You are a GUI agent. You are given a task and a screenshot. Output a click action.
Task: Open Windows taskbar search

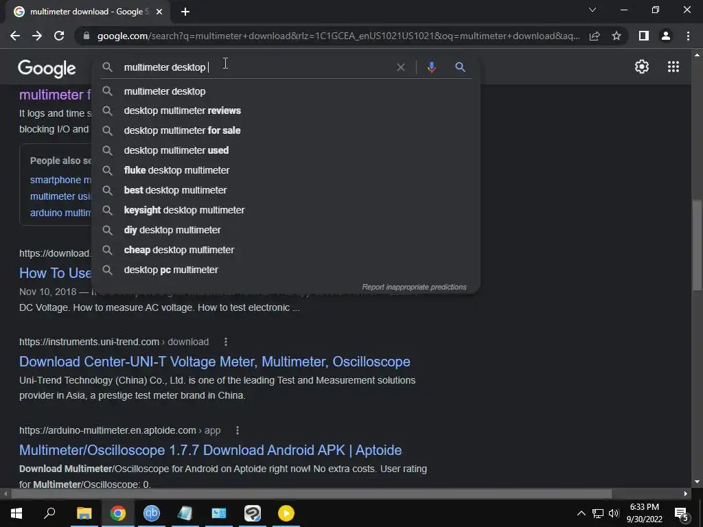[49, 513]
